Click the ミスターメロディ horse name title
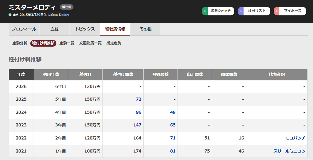313x160 pixels. [32, 7]
